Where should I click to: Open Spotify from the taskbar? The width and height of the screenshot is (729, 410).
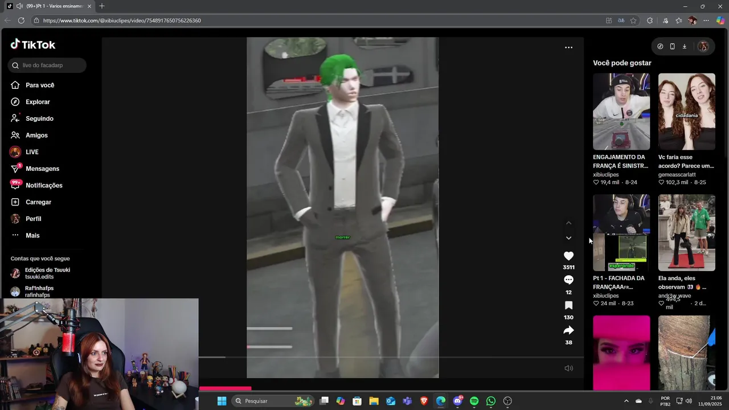[474, 401]
